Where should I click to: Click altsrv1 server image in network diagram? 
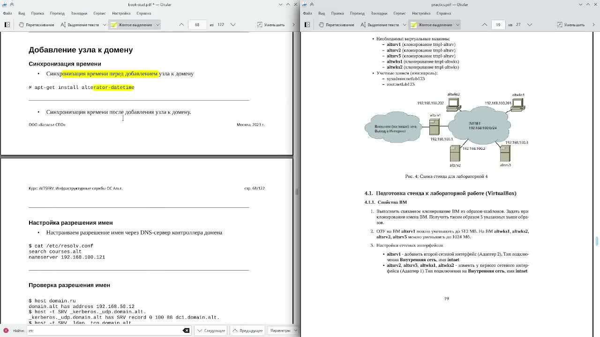pos(435,127)
